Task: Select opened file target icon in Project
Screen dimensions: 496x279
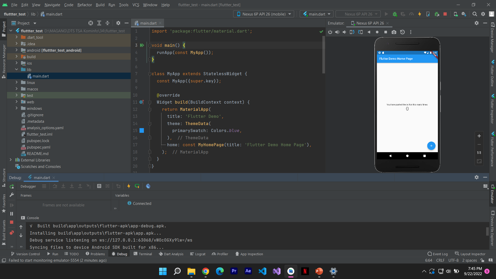Action: point(90,23)
